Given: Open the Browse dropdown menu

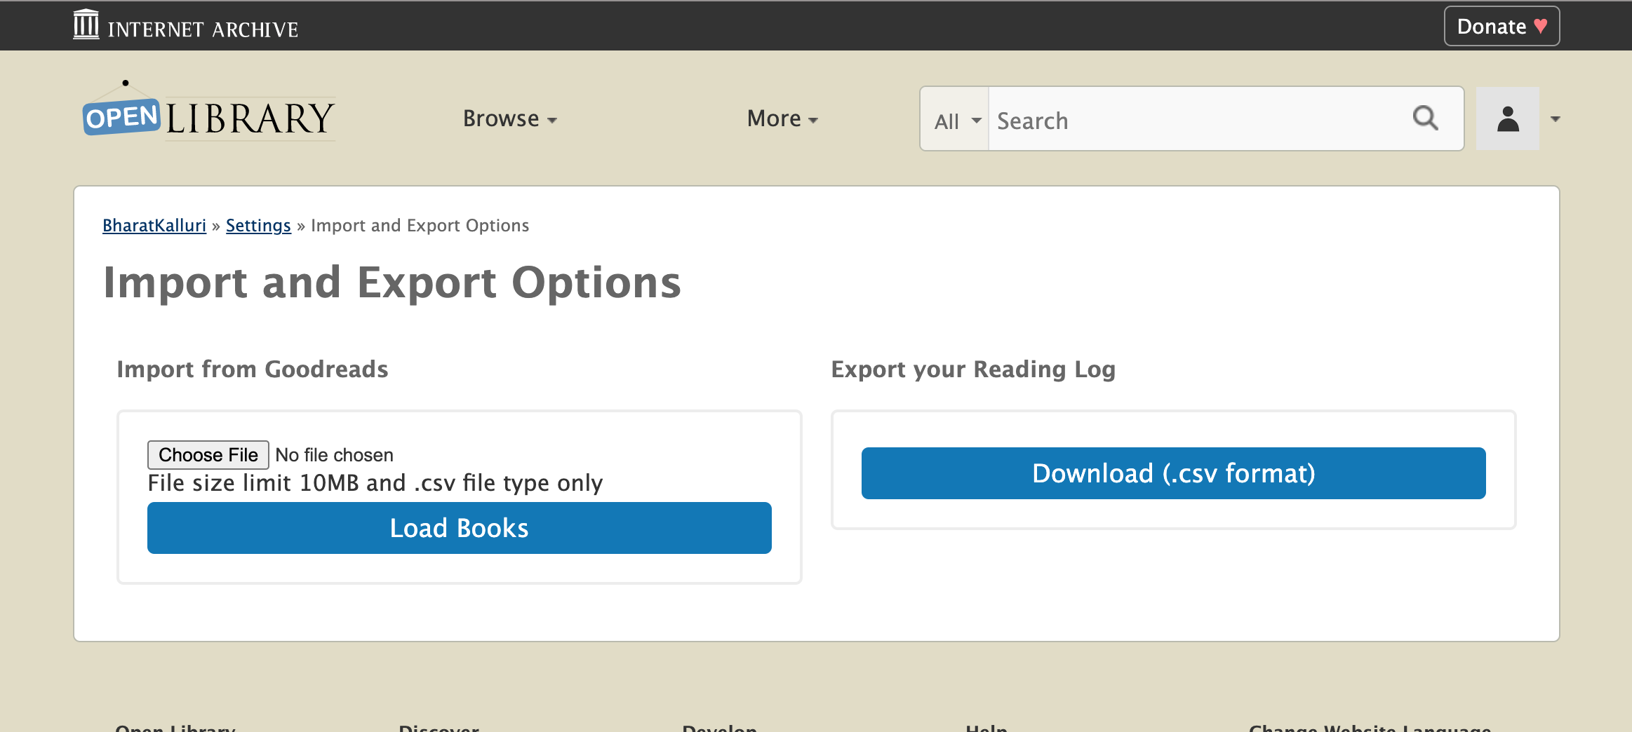Looking at the screenshot, I should [510, 118].
